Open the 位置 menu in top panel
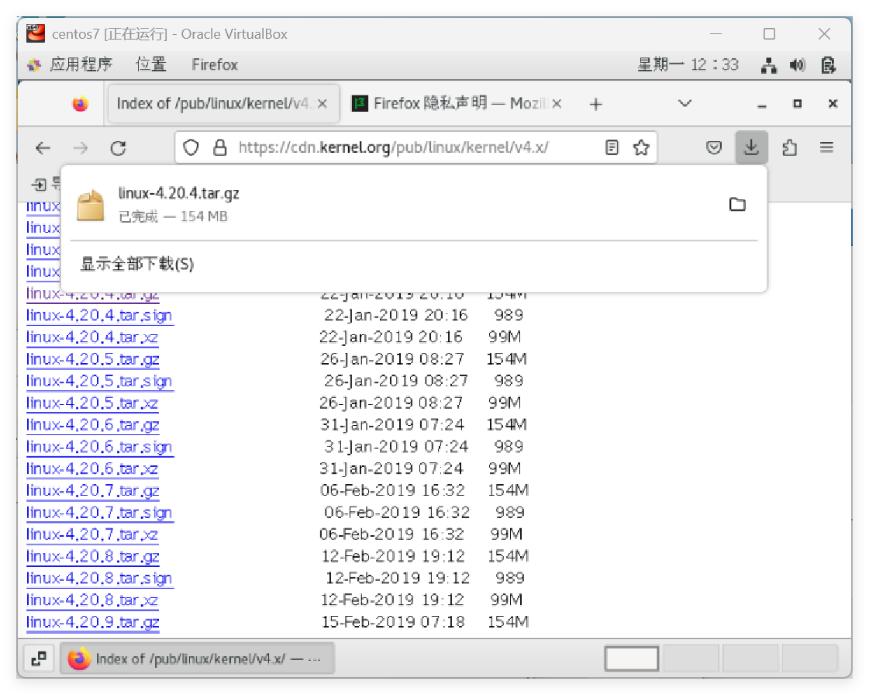Viewport: 869px width, 695px height. 151,64
